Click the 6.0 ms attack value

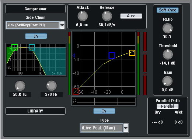[82, 25]
